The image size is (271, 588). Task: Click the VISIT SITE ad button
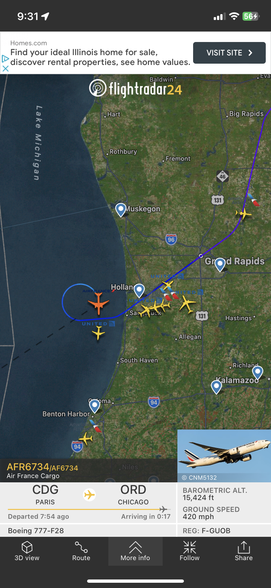(229, 53)
